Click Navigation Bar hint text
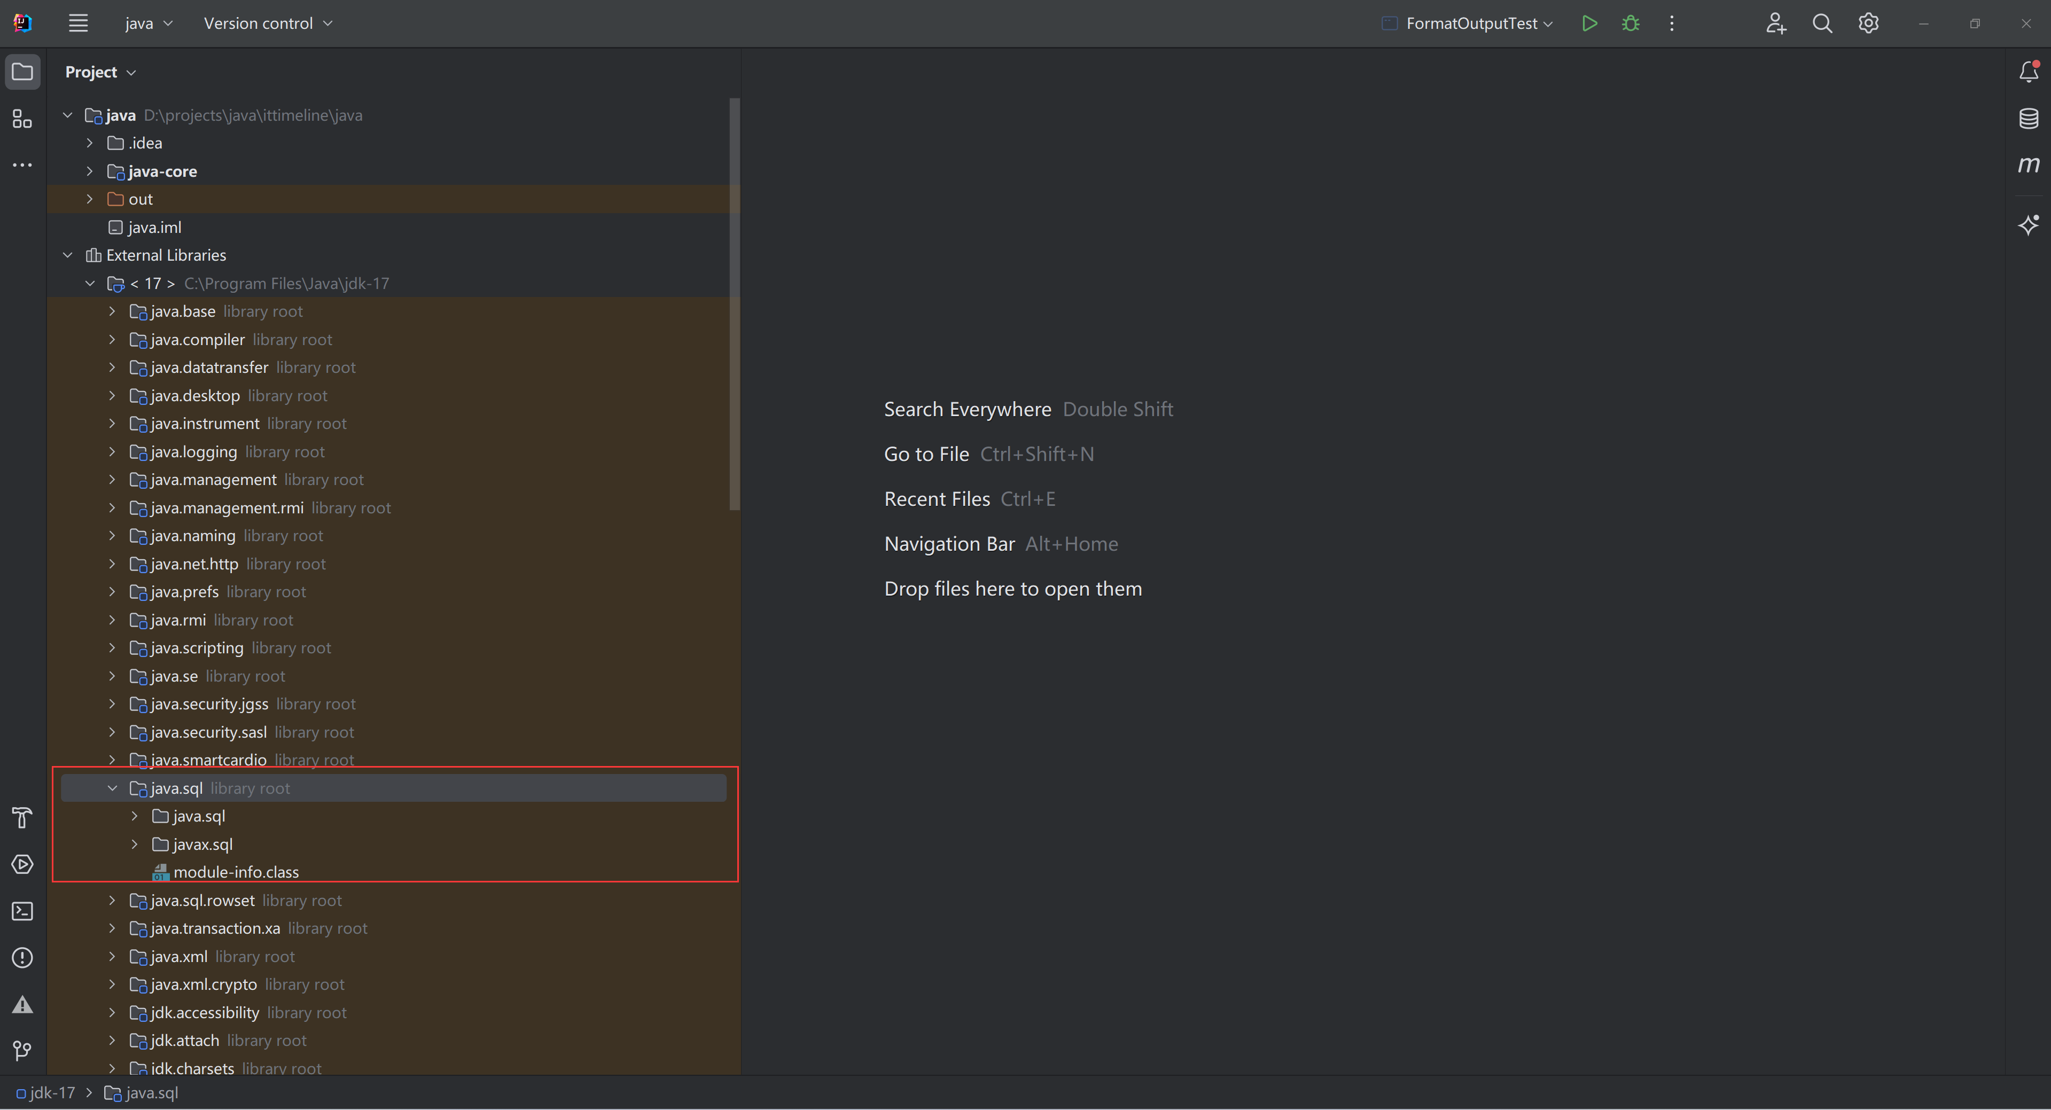This screenshot has height=1110, width=2051. pyautogui.click(x=949, y=544)
